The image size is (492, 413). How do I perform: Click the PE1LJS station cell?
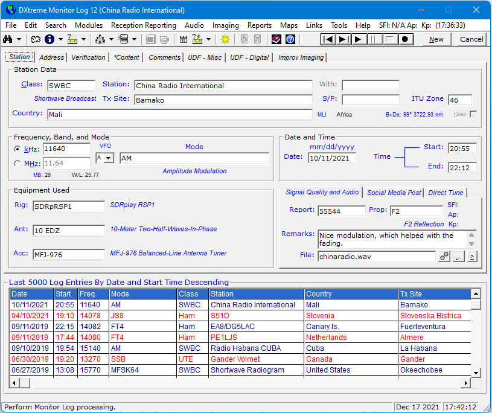coord(257,338)
